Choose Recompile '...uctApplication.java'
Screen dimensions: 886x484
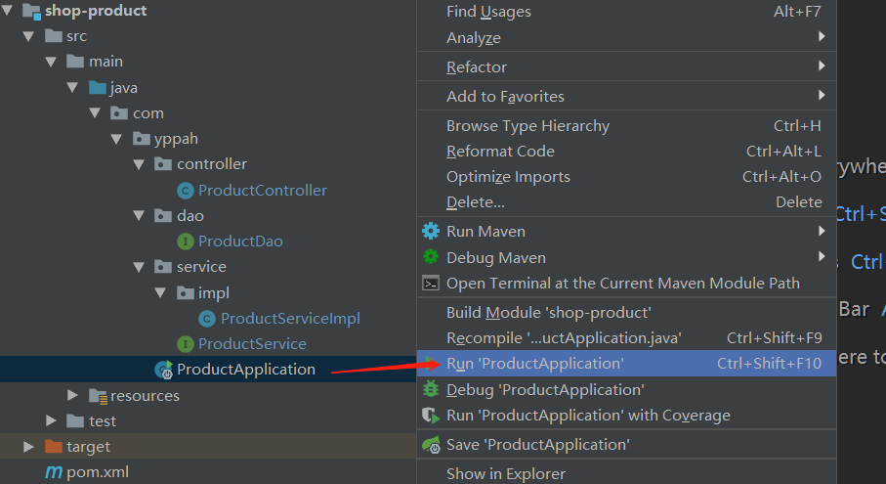(x=626, y=338)
